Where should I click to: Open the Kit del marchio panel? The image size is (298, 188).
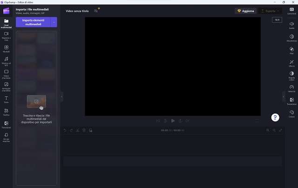coord(7,137)
